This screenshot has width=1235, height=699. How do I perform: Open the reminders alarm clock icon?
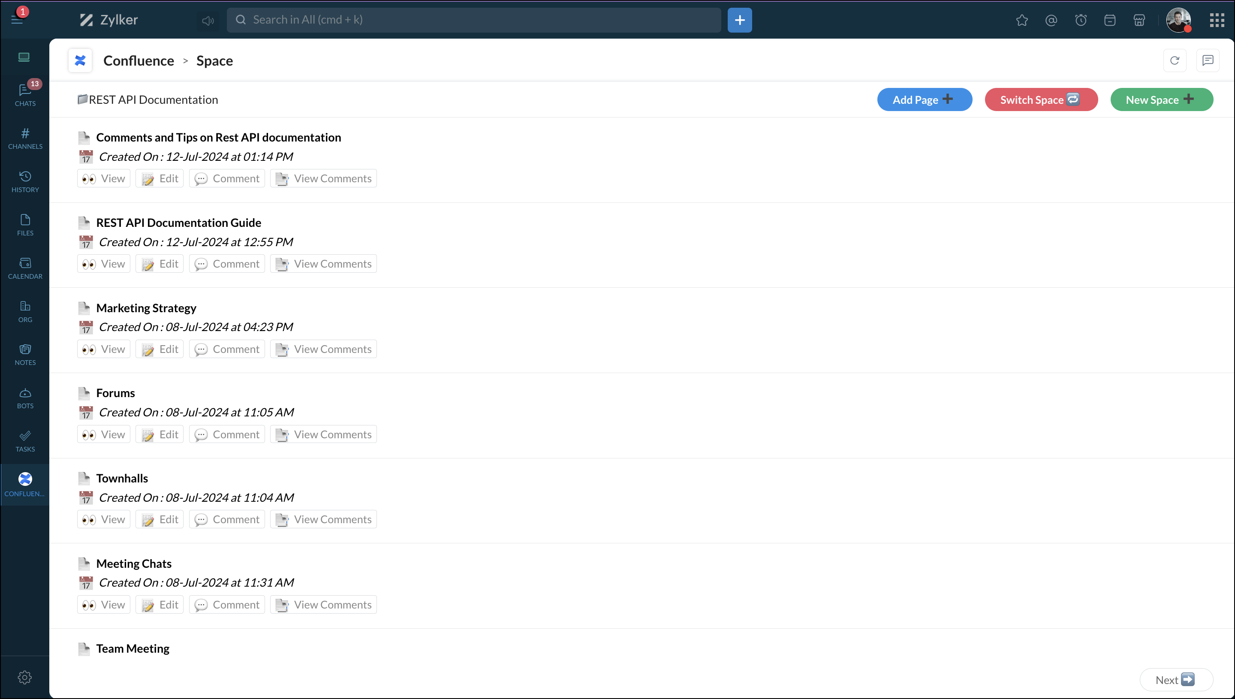(1081, 20)
